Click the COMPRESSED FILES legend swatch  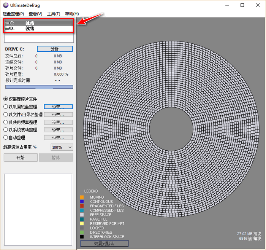[x=82, y=210]
